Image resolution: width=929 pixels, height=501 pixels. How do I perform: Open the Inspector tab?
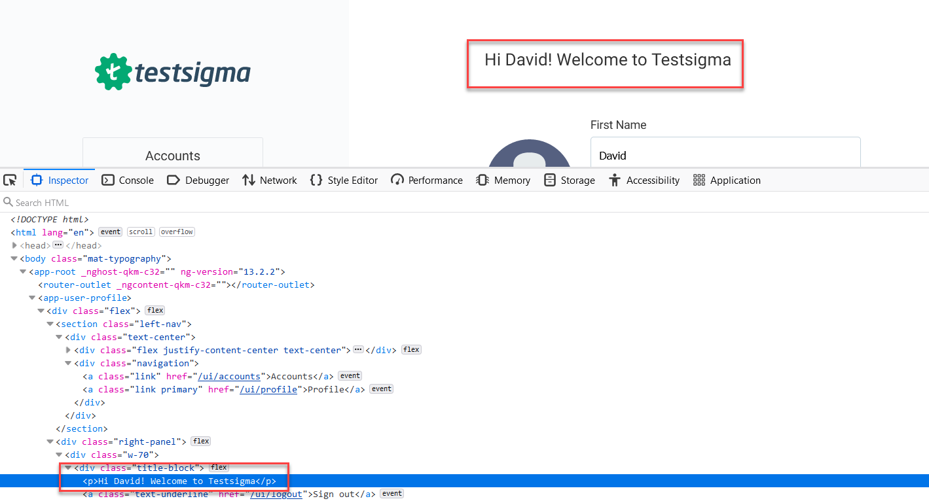tap(60, 180)
